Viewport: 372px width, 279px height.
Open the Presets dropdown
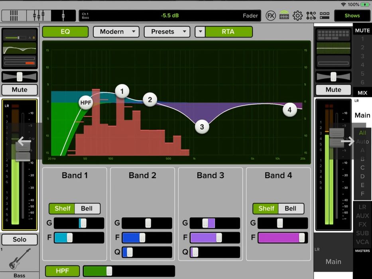167,31
